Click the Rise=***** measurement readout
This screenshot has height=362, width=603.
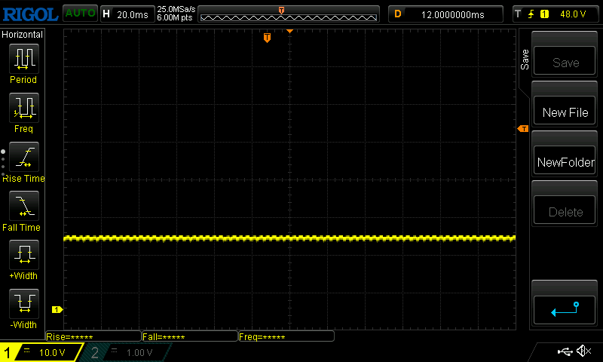(x=93, y=336)
